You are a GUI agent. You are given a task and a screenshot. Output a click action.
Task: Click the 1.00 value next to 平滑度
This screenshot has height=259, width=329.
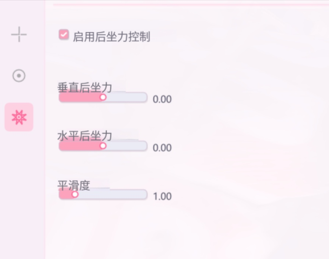point(162,197)
